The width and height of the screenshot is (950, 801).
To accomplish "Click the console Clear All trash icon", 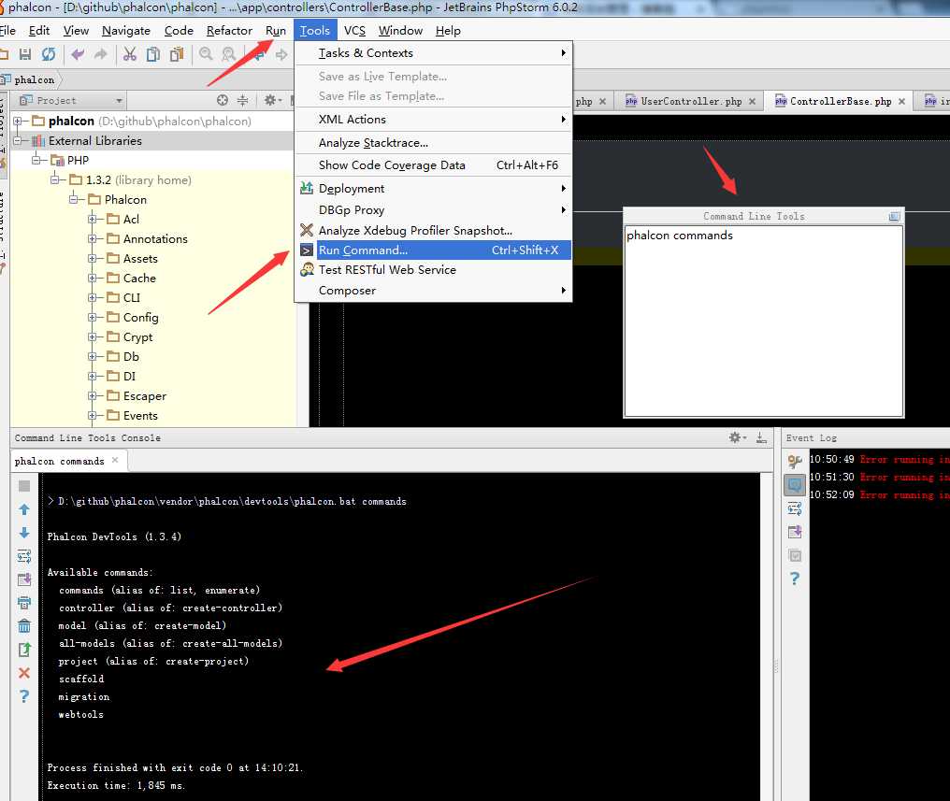I will [24, 626].
